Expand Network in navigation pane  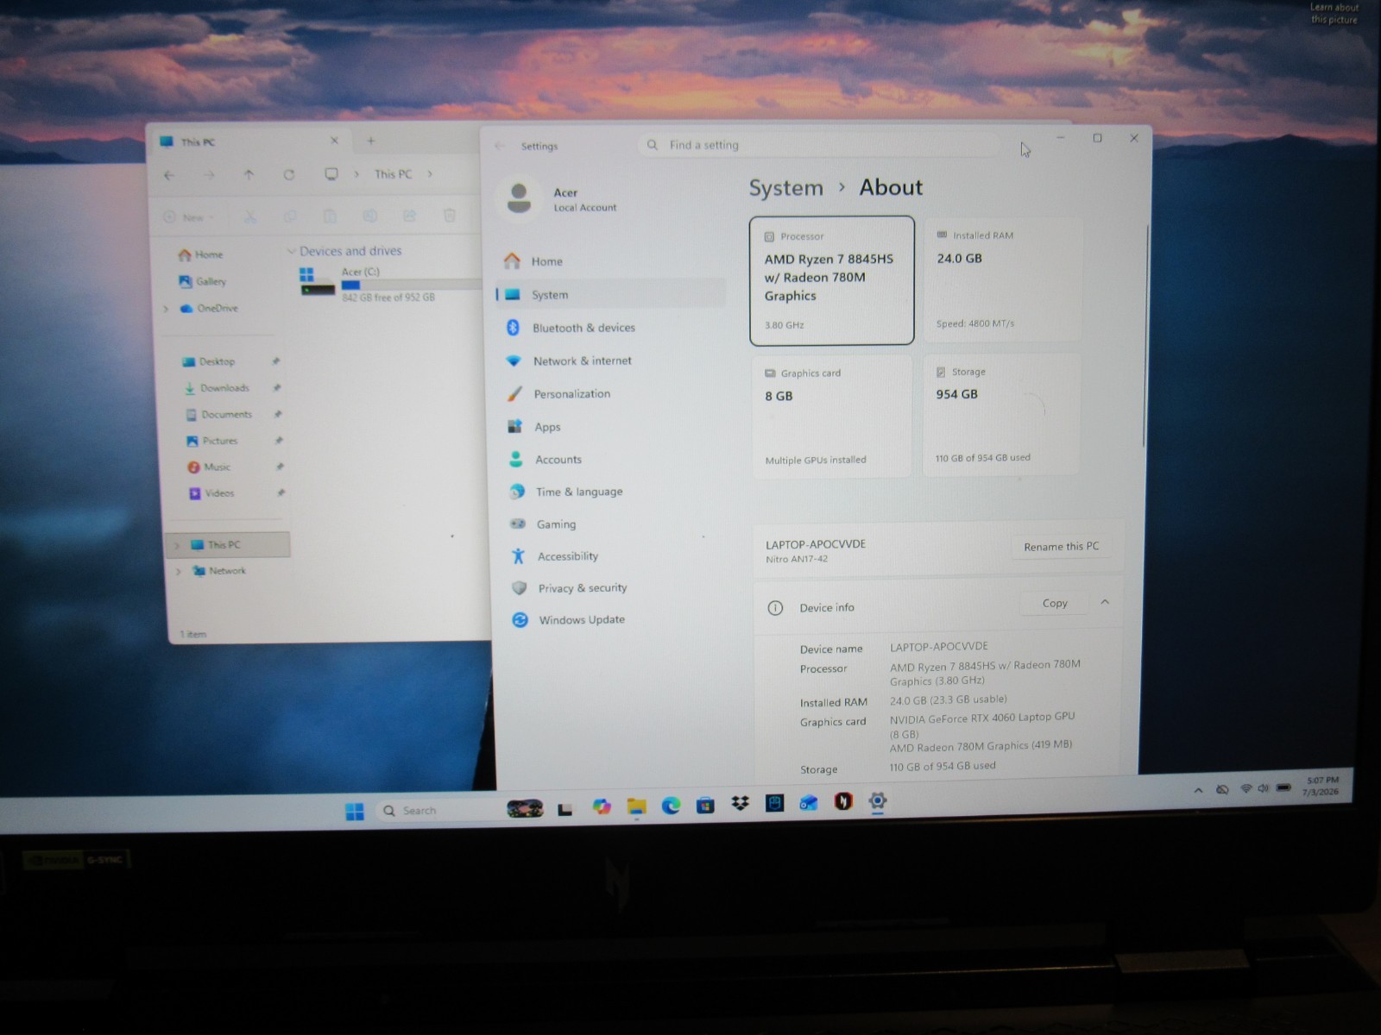coord(179,571)
